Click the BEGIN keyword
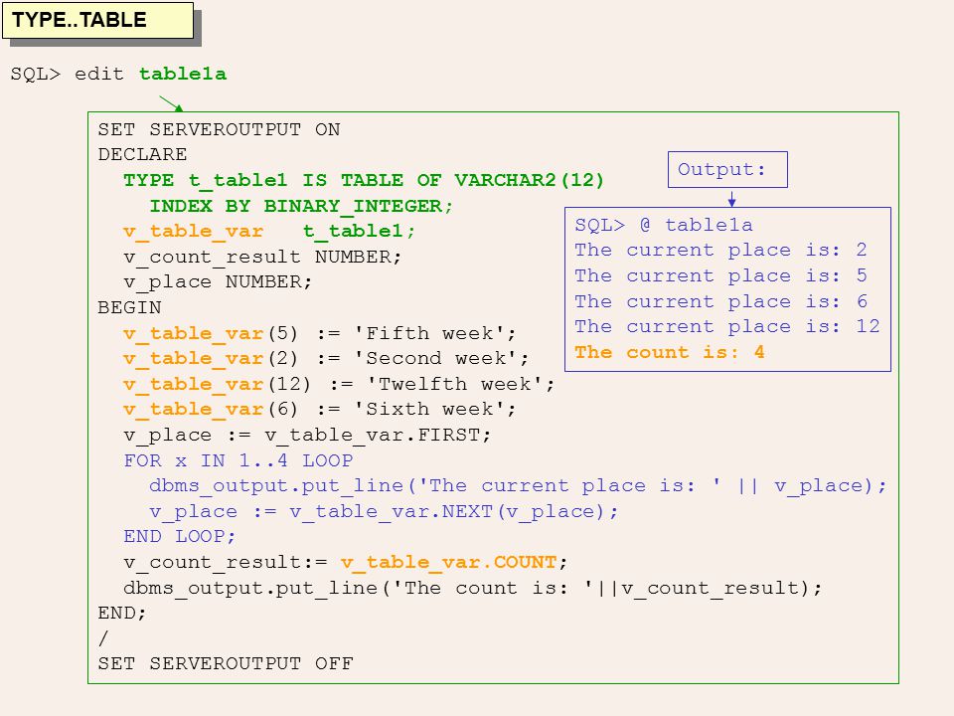Viewport: 954px width, 716px height. pyautogui.click(x=129, y=307)
